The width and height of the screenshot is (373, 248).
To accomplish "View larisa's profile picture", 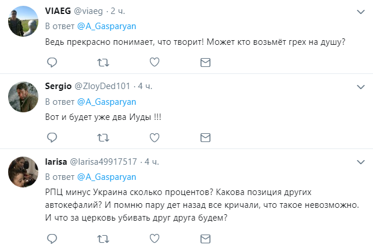I will tap(23, 172).
